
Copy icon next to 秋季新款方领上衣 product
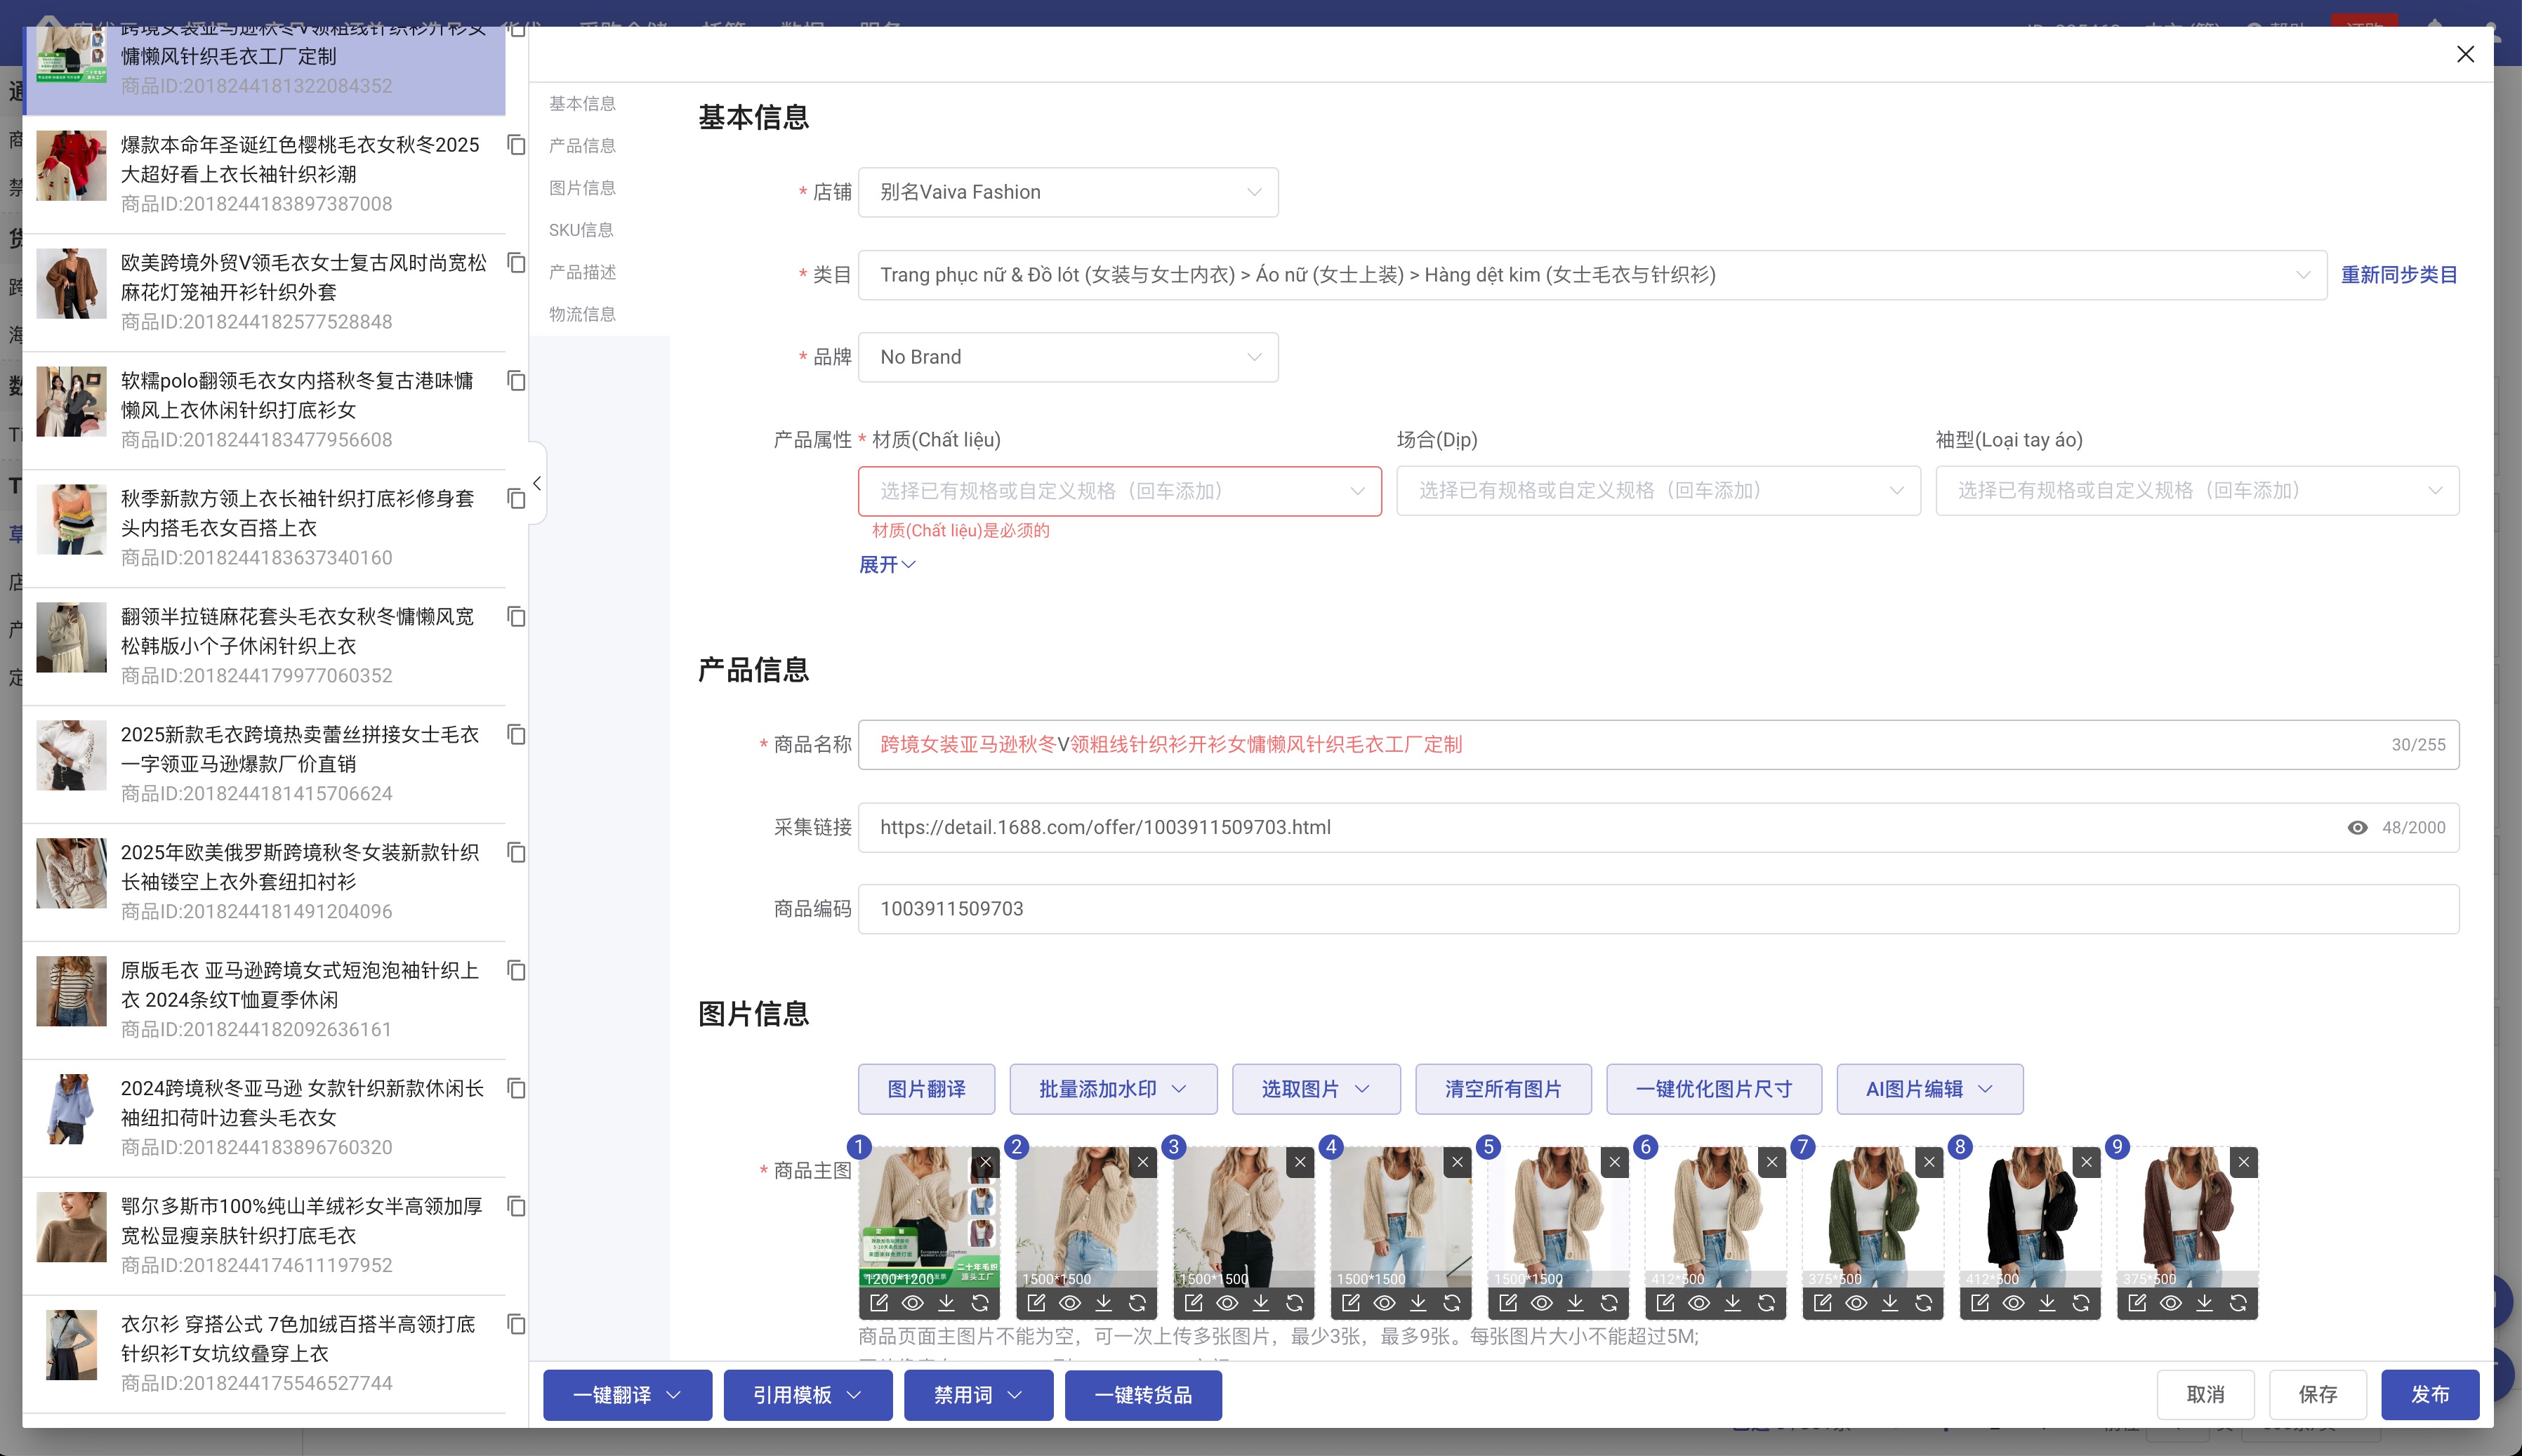pos(516,499)
